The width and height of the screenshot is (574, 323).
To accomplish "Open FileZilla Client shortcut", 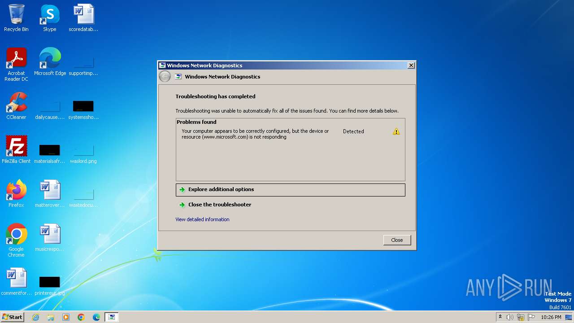I will pyautogui.click(x=16, y=150).
